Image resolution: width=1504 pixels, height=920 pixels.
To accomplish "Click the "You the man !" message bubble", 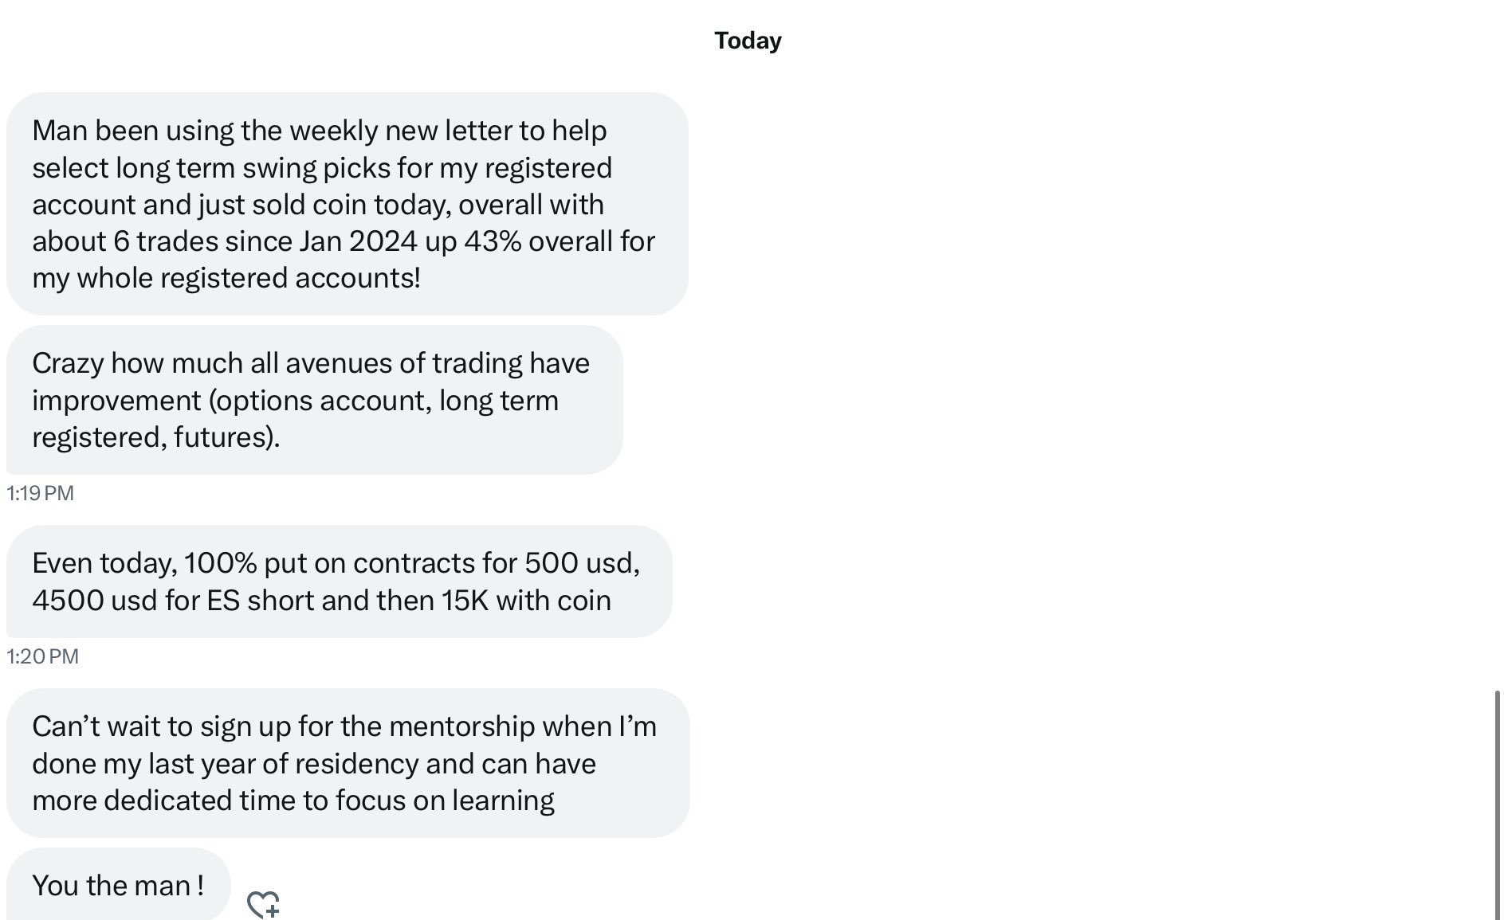I will point(118,885).
